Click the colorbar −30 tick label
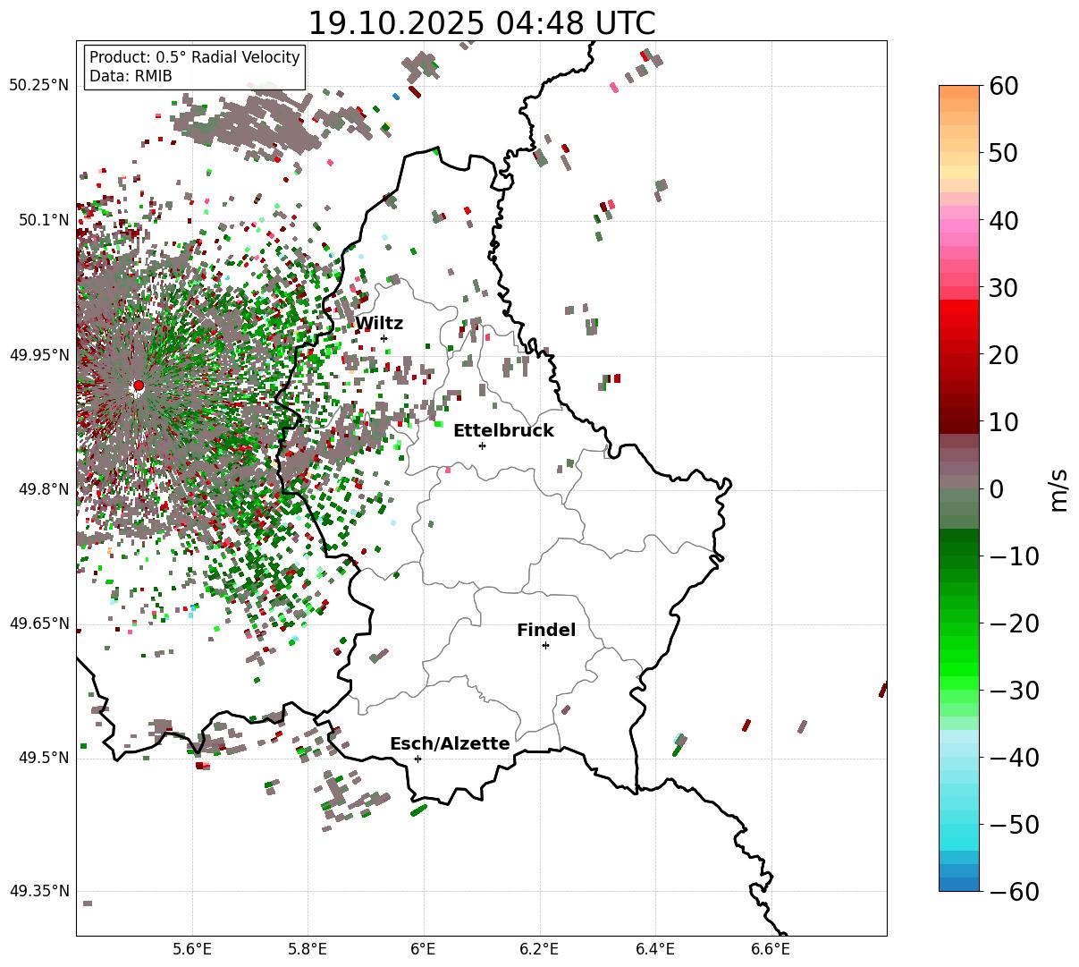1079x967 pixels. (x=1013, y=690)
